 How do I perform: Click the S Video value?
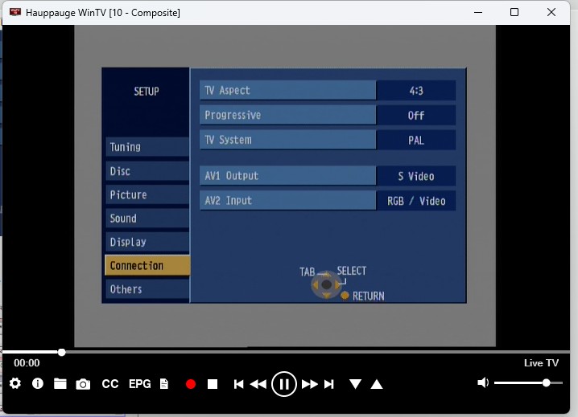pyautogui.click(x=416, y=176)
